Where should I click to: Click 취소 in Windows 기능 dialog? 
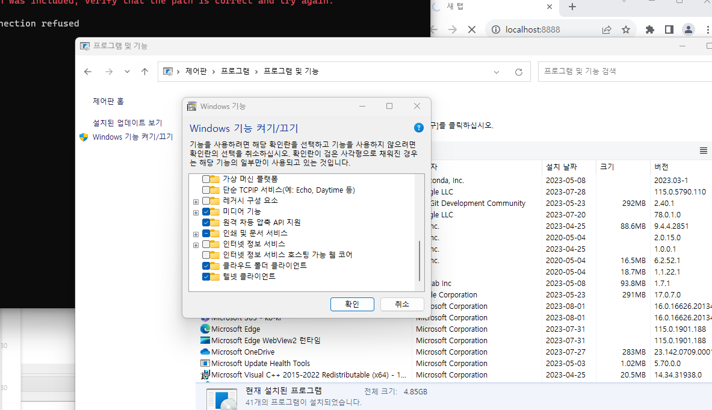(x=402, y=304)
